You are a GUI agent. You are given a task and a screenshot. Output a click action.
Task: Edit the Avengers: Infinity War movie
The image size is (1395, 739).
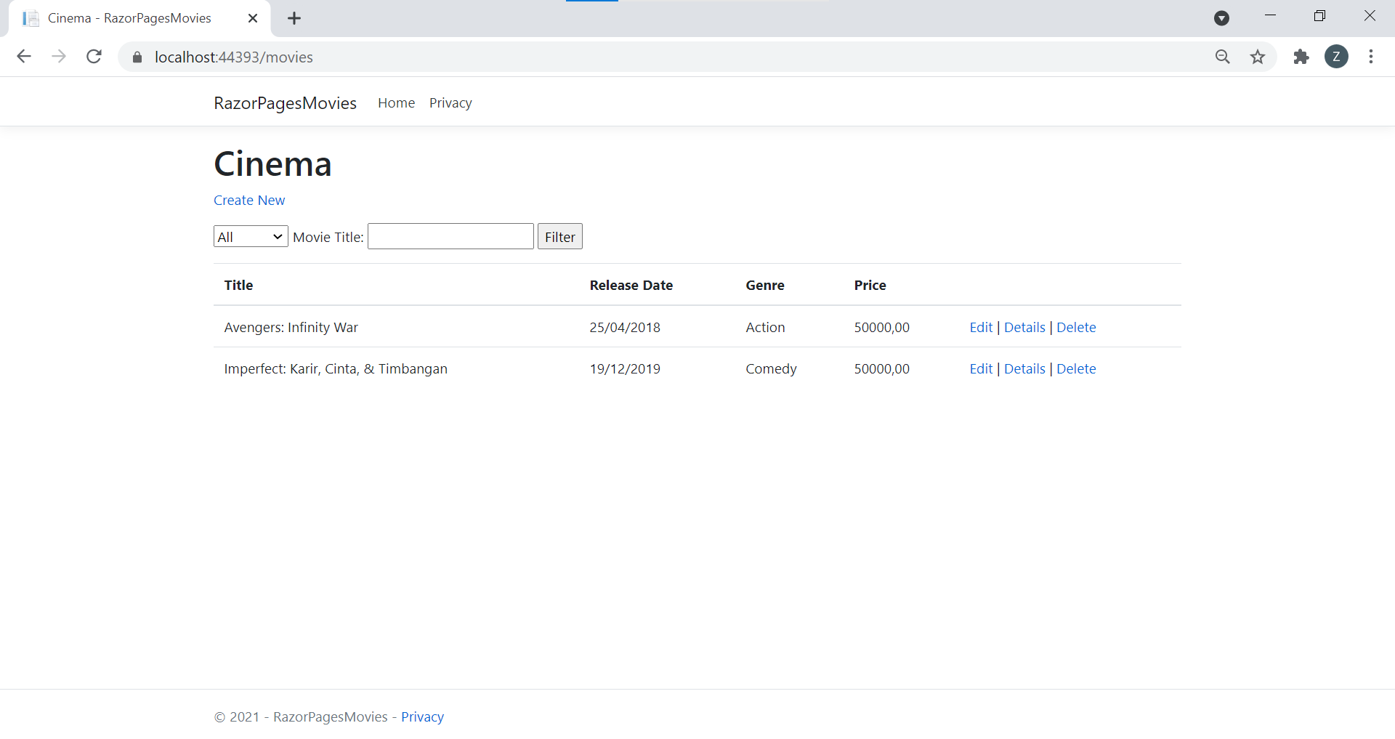(x=980, y=327)
